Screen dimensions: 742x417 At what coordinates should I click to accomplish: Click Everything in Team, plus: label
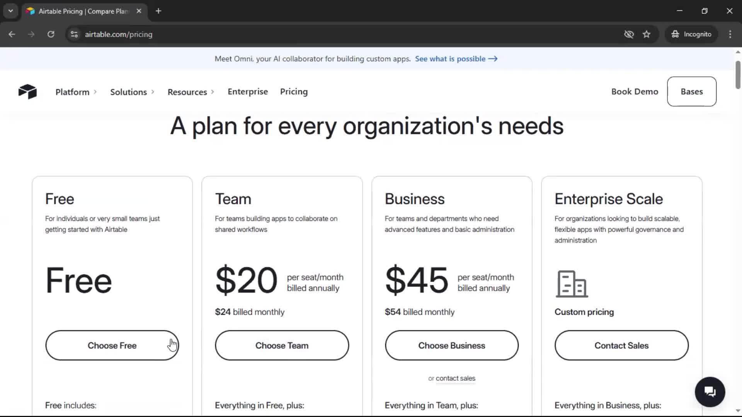point(431,405)
